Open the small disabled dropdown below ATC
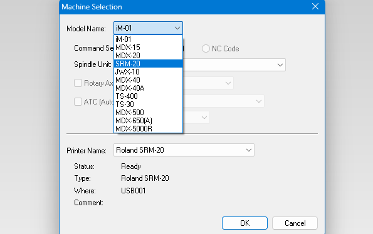The width and height of the screenshot is (373, 234). [204, 118]
